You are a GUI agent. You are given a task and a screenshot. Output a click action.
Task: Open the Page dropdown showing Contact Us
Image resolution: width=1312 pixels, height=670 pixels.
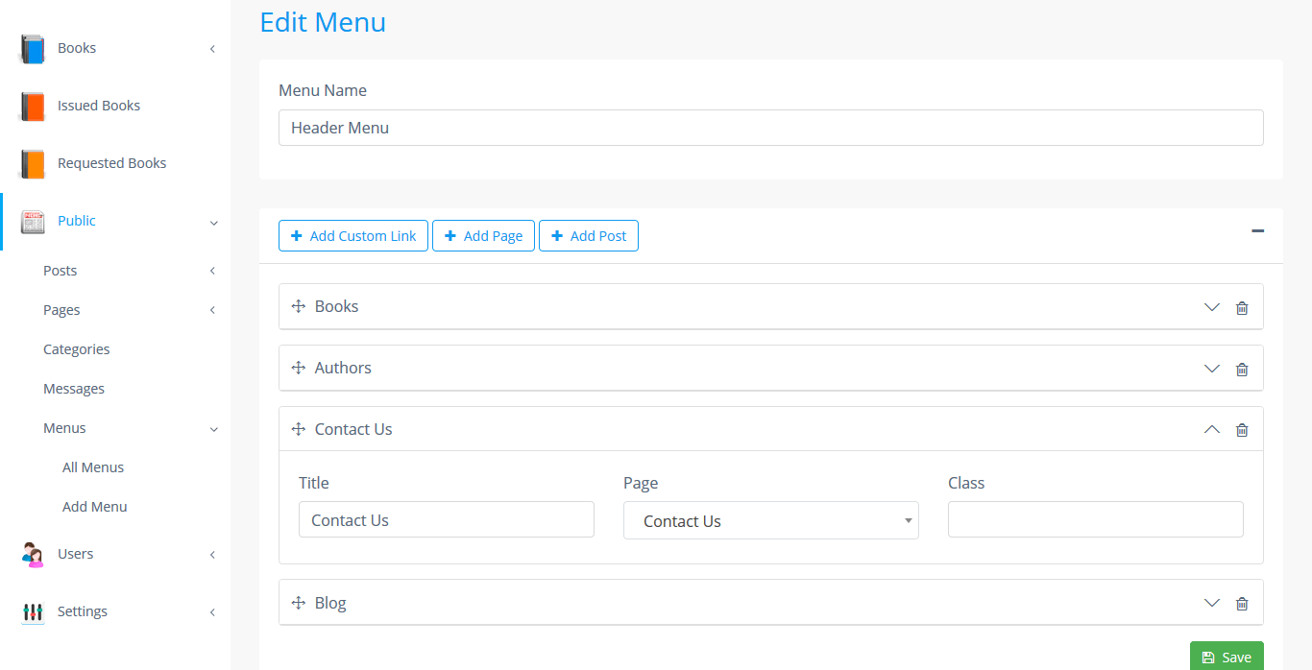point(770,521)
